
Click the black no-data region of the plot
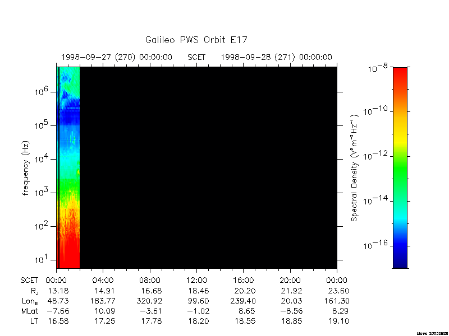(208, 167)
